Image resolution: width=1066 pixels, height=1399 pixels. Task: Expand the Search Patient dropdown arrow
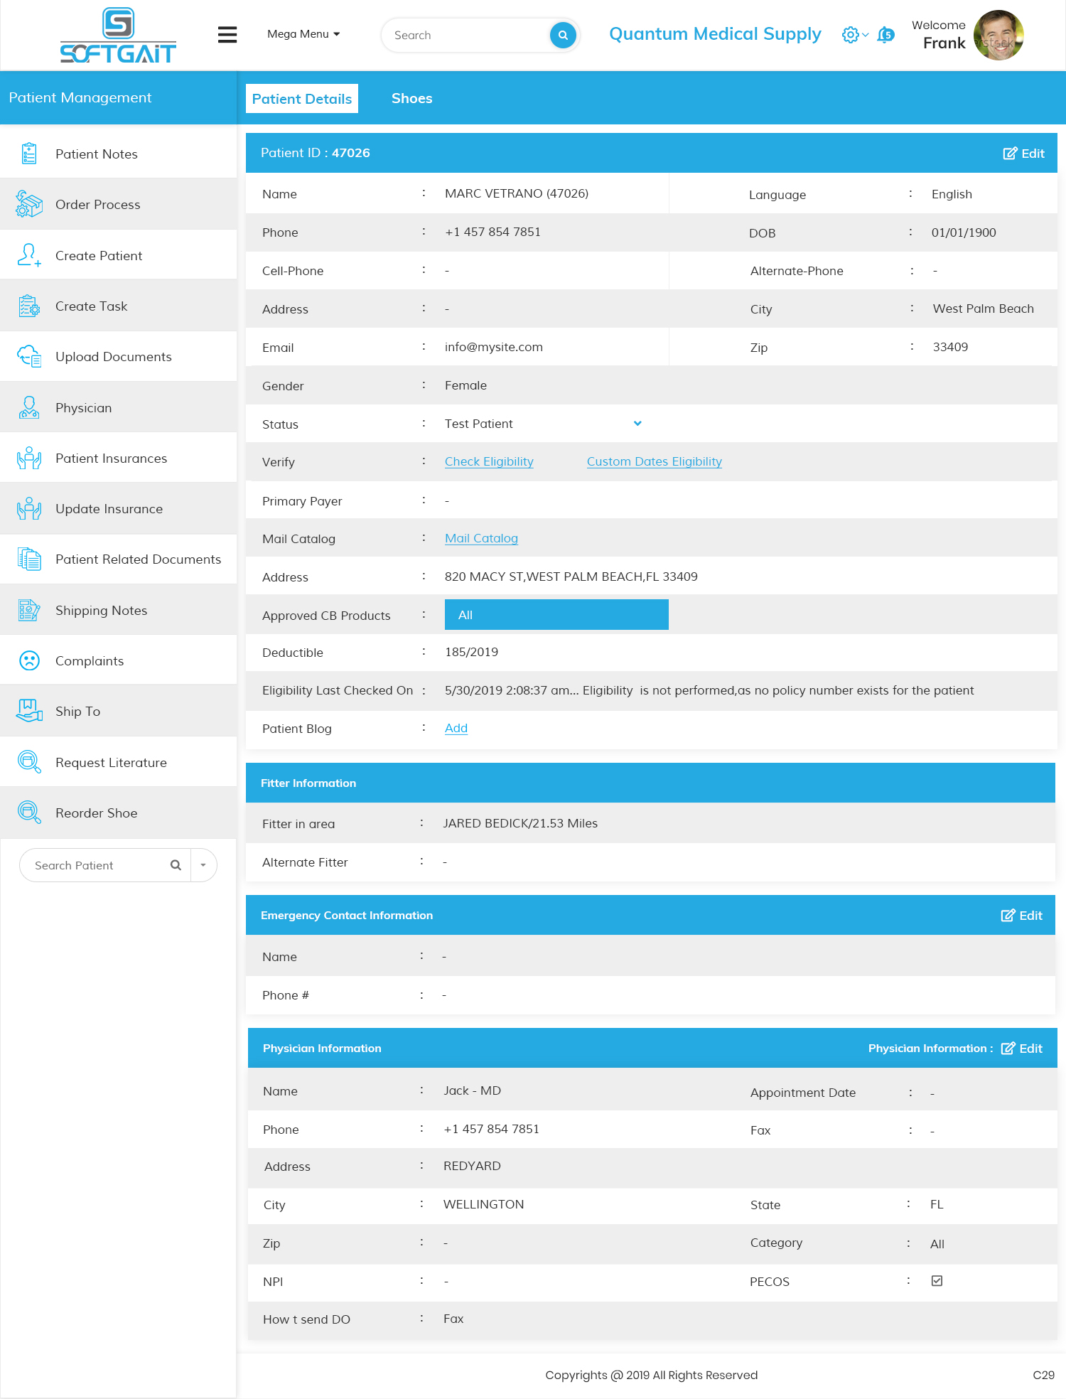(x=203, y=865)
